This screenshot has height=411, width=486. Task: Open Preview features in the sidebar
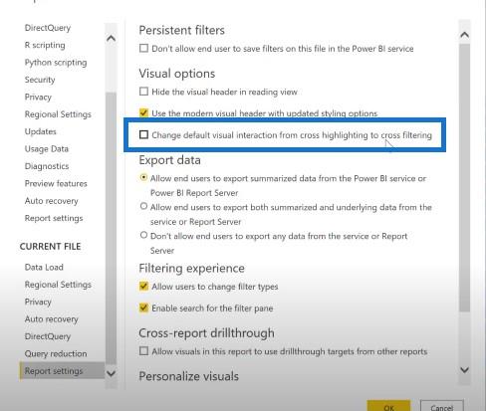point(56,183)
